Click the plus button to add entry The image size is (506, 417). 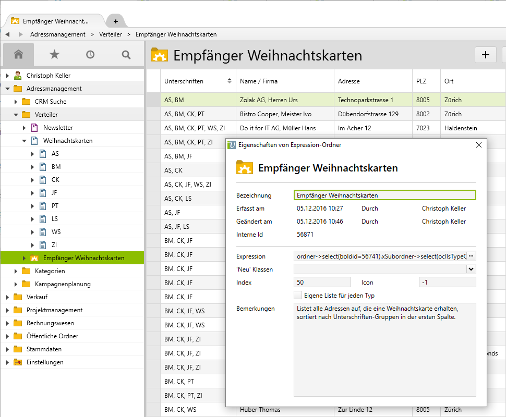click(486, 55)
